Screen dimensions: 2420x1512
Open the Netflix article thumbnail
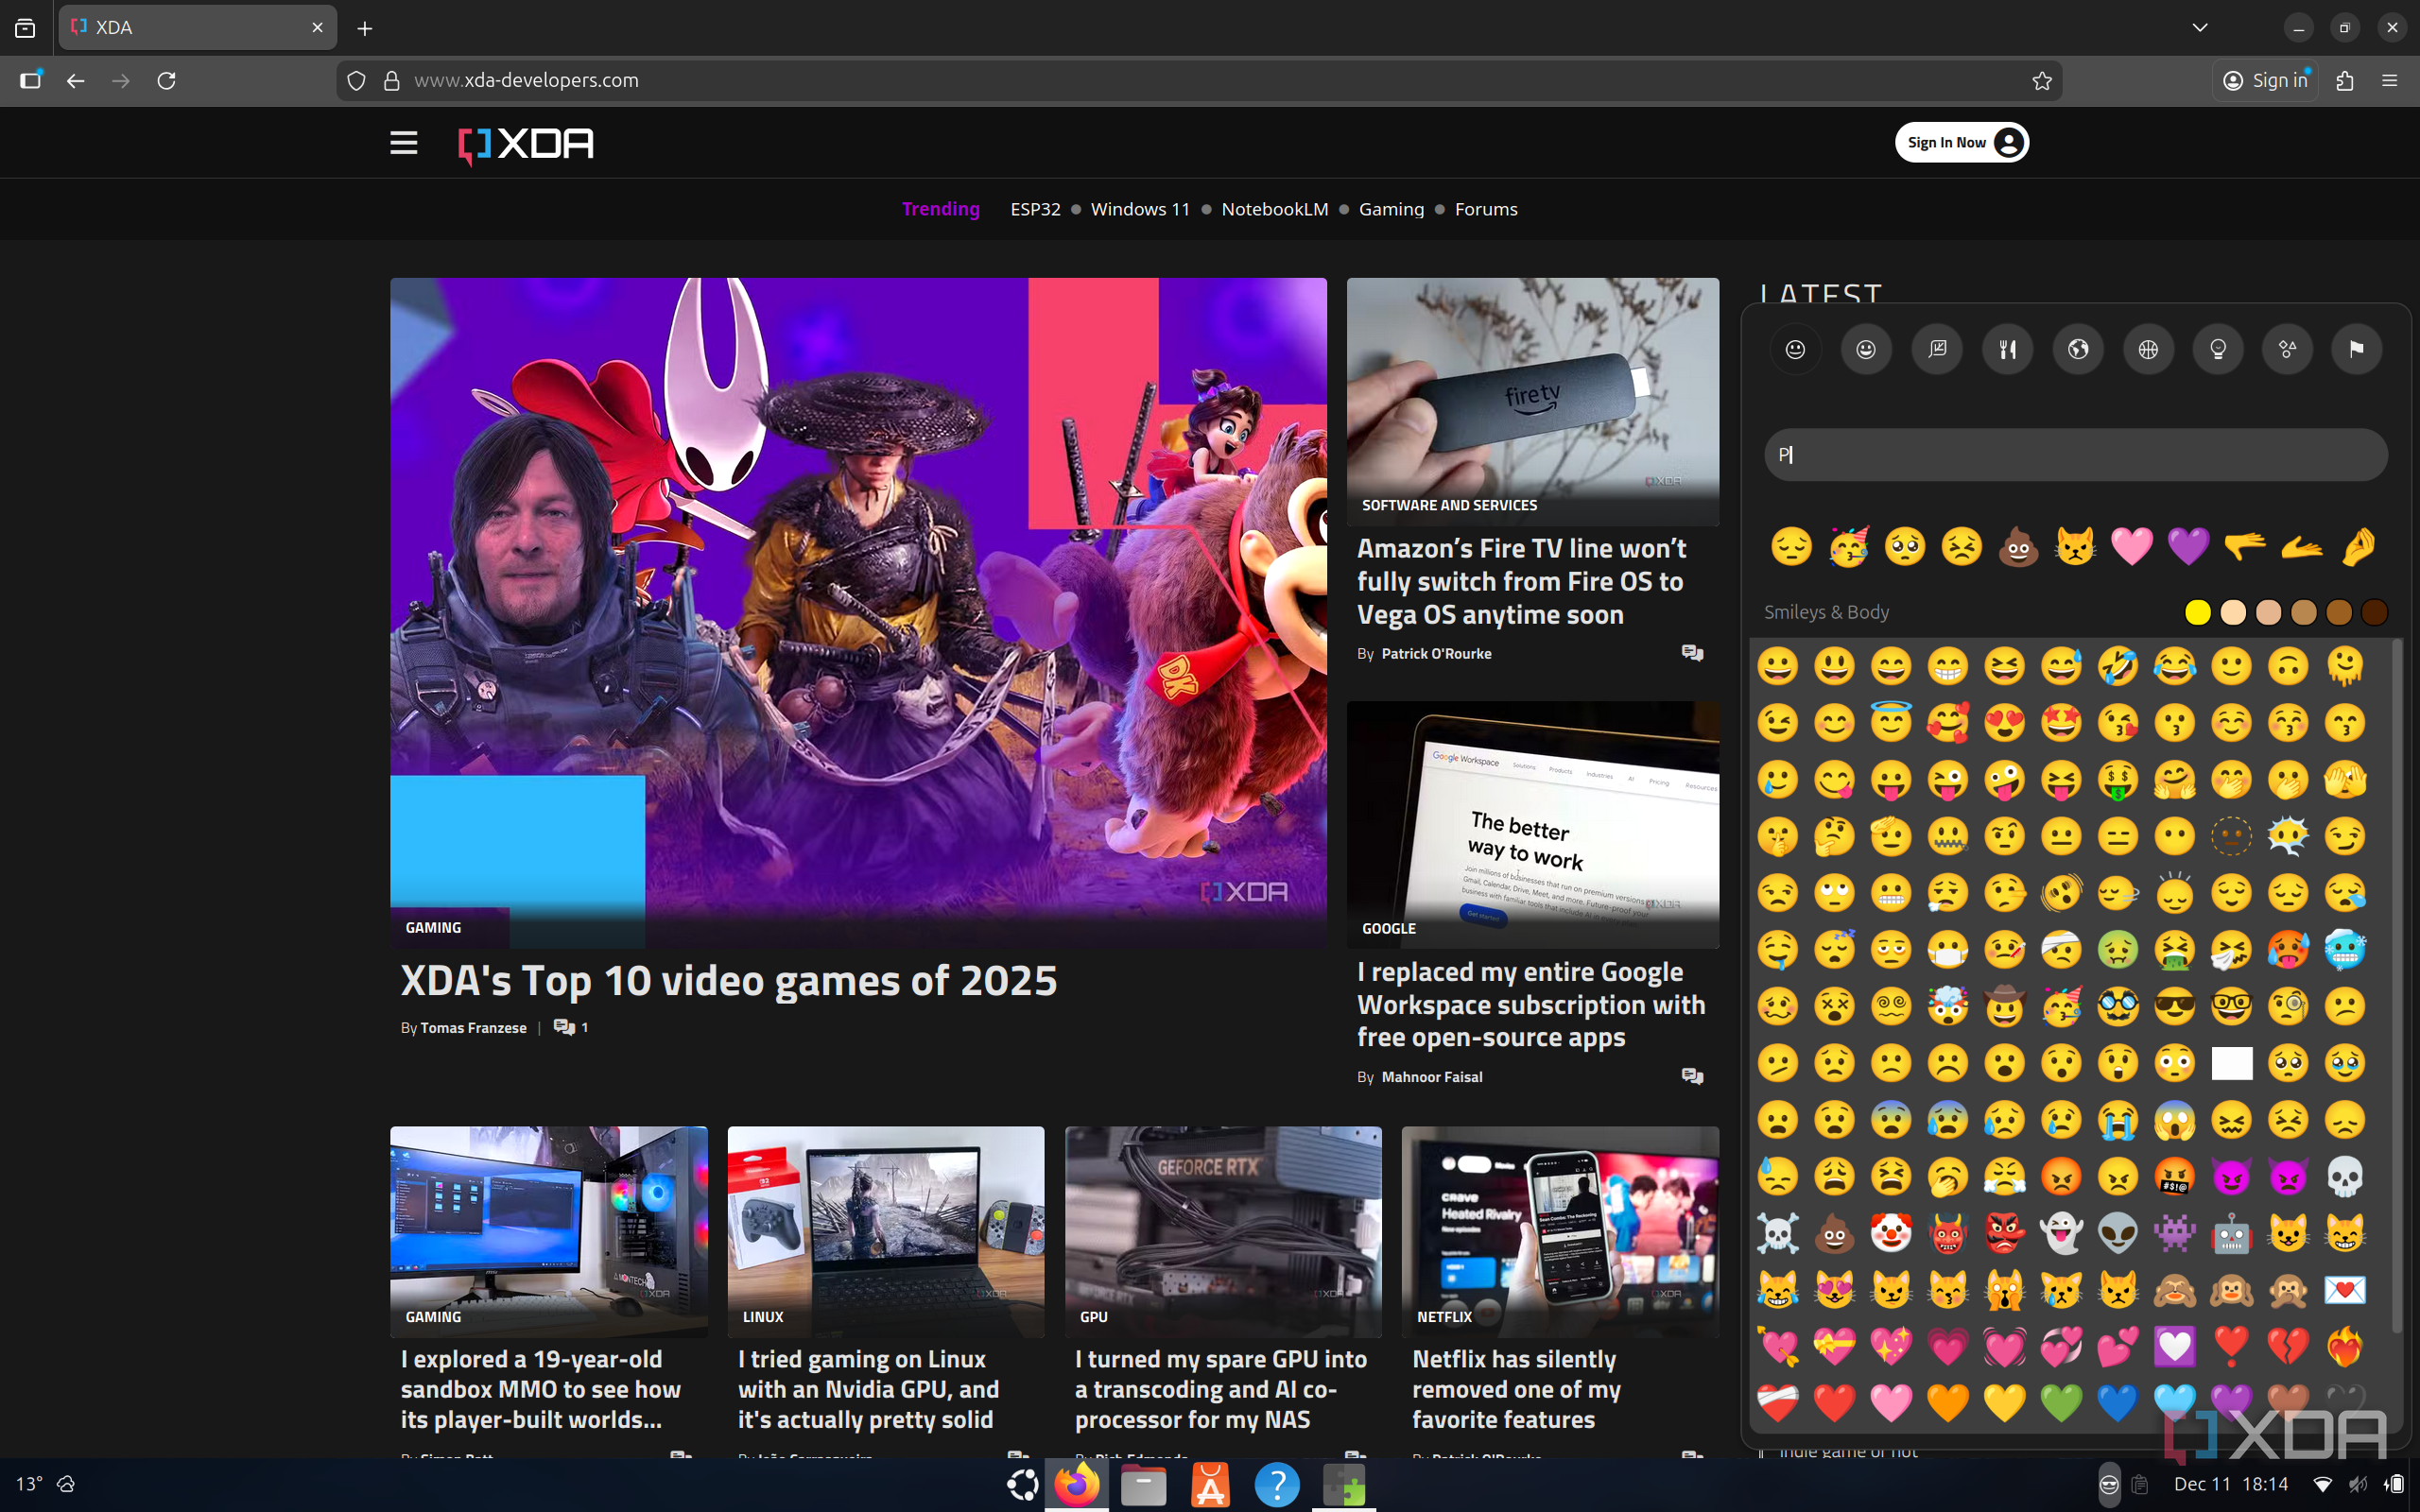coord(1560,1232)
